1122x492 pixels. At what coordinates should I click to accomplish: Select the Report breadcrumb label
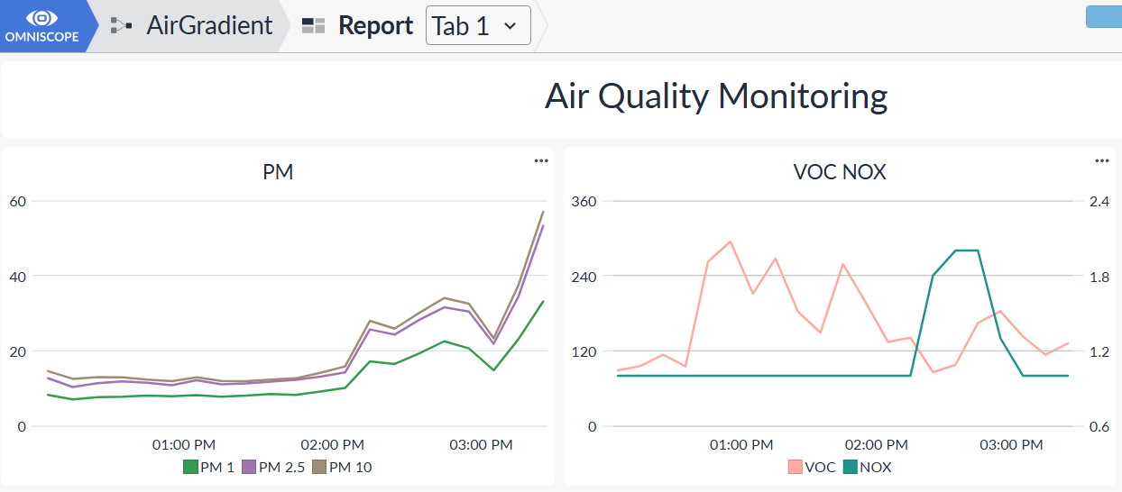(376, 26)
